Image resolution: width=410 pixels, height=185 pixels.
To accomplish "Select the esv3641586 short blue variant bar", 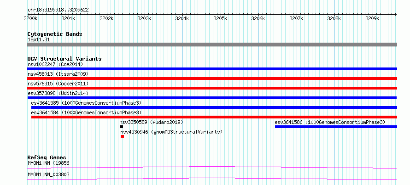I will pyautogui.click(x=336, y=127).
